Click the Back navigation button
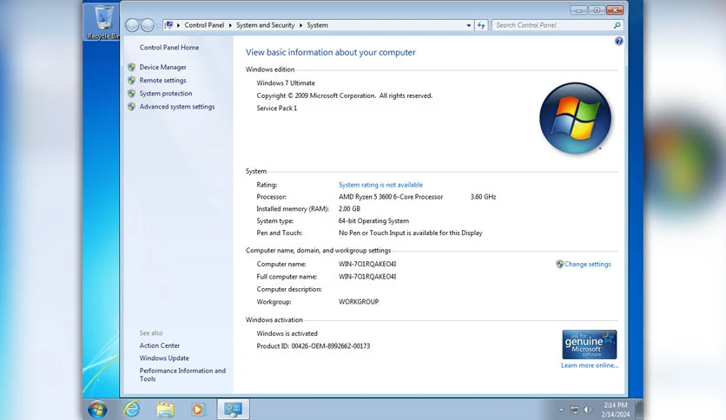Viewport: 726px width, 420px height. (132, 25)
